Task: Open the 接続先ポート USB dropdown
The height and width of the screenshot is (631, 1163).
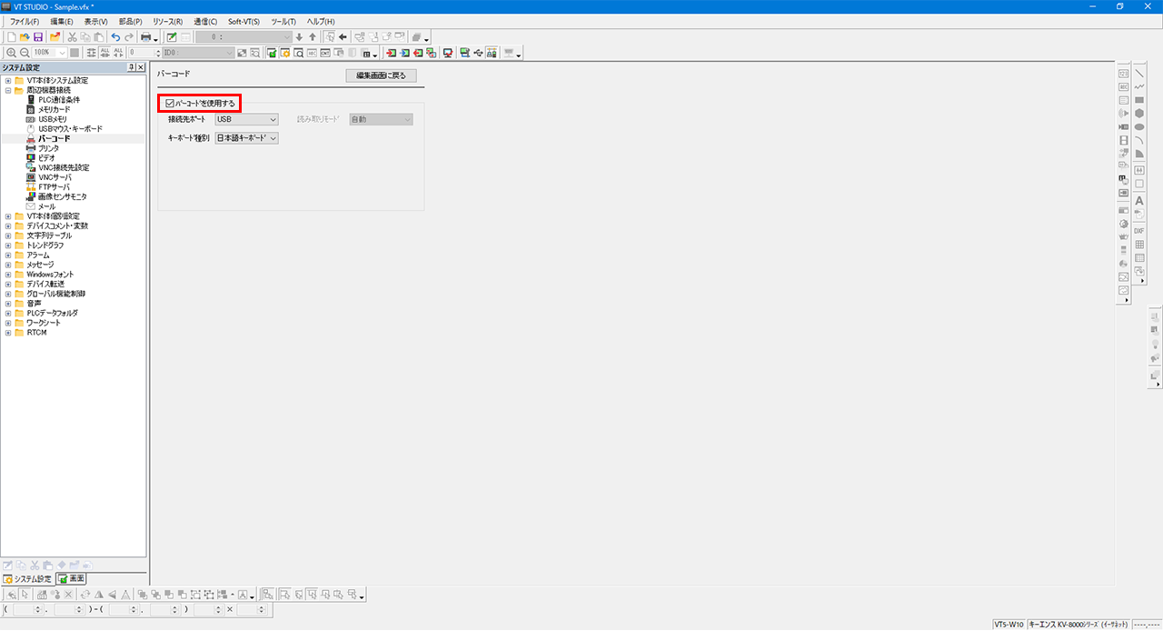Action: 246,119
